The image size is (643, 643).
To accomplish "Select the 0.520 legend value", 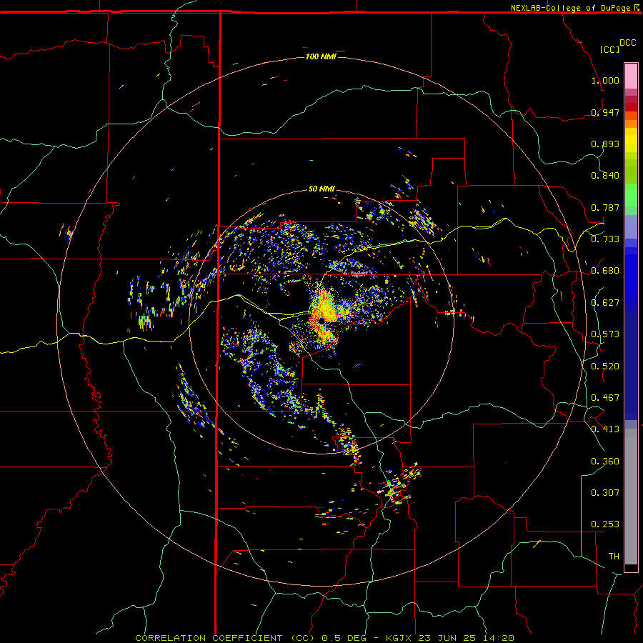I will point(605,367).
